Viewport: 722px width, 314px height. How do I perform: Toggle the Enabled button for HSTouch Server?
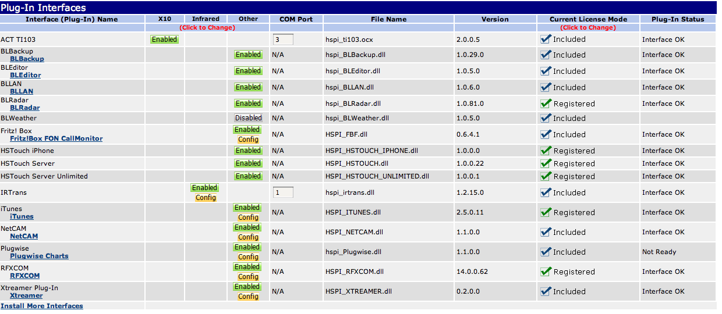pyautogui.click(x=248, y=163)
